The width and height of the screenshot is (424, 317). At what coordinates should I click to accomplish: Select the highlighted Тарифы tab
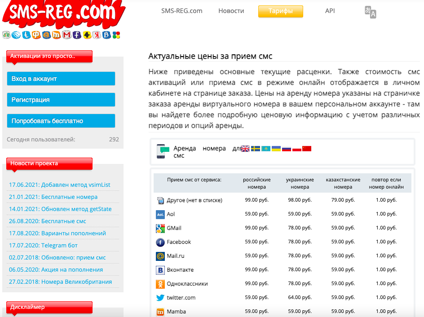click(281, 11)
